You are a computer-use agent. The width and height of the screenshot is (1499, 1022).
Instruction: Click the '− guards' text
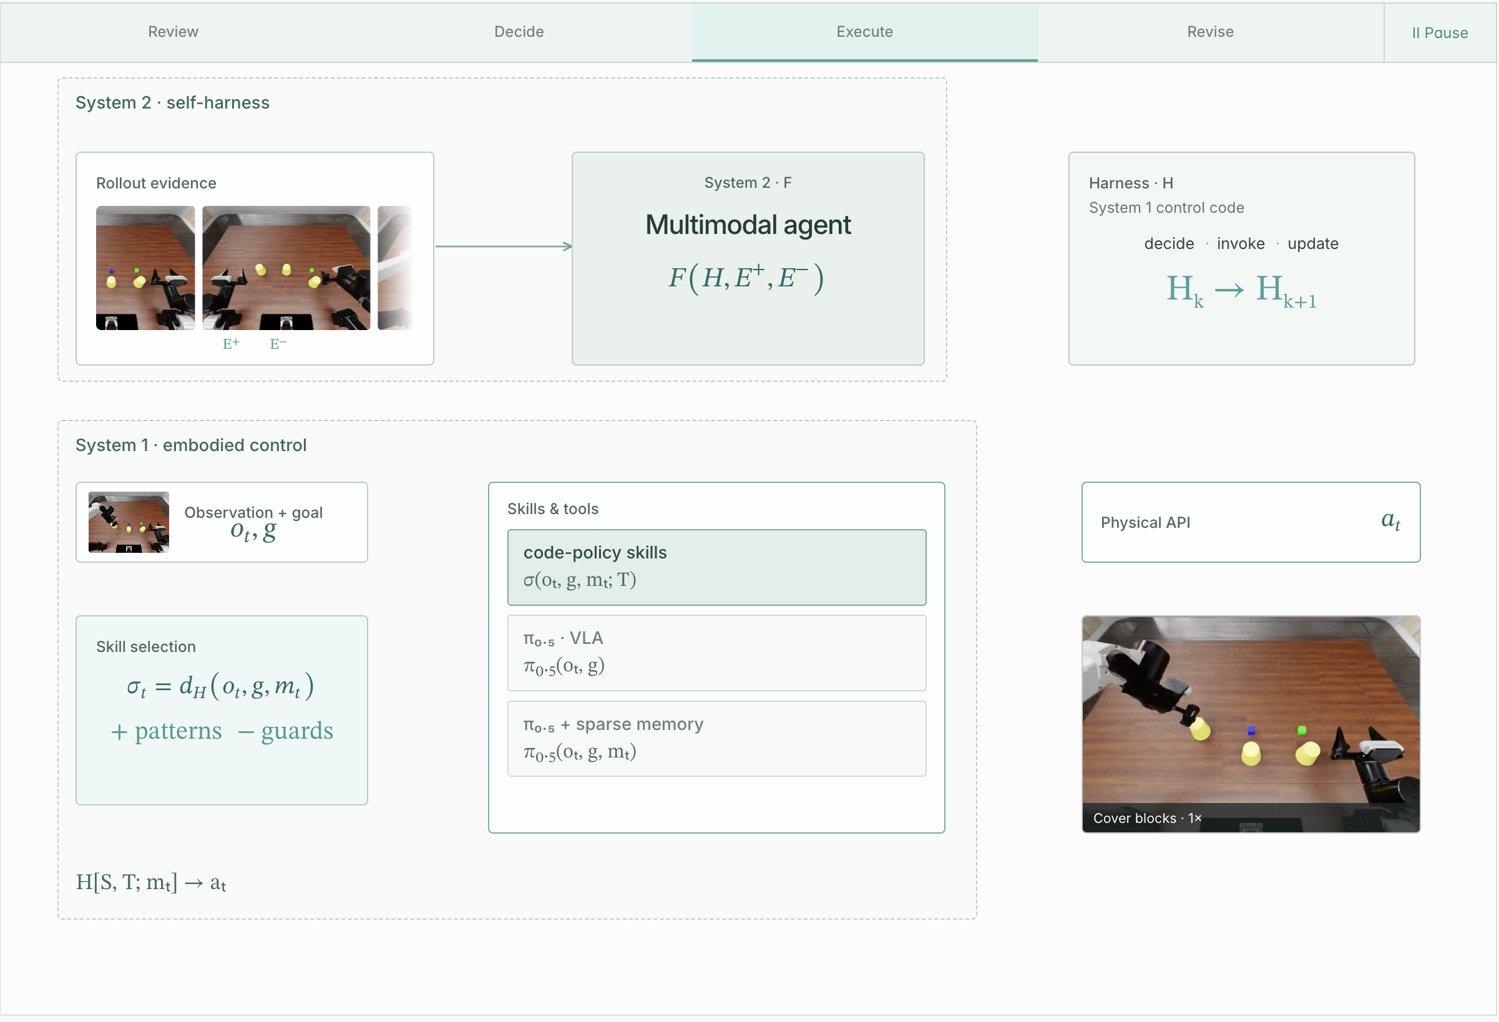click(x=286, y=731)
